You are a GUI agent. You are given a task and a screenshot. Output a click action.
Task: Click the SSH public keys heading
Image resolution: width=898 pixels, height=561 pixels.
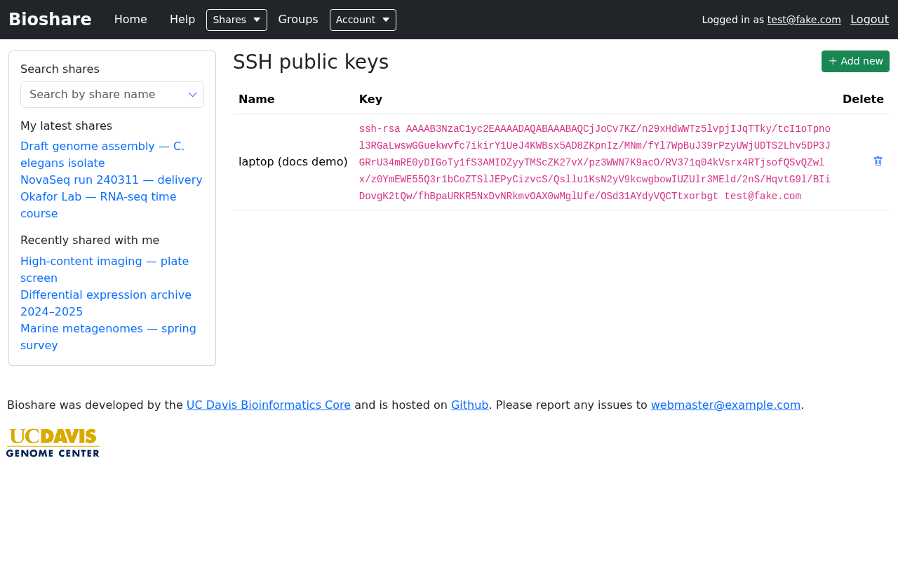311,62
